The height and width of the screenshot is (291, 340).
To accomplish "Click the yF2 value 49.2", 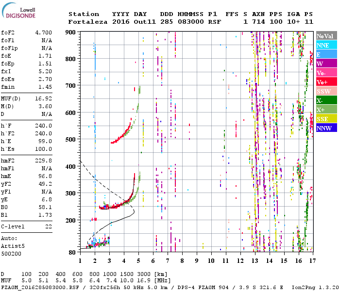I will coord(45,184).
